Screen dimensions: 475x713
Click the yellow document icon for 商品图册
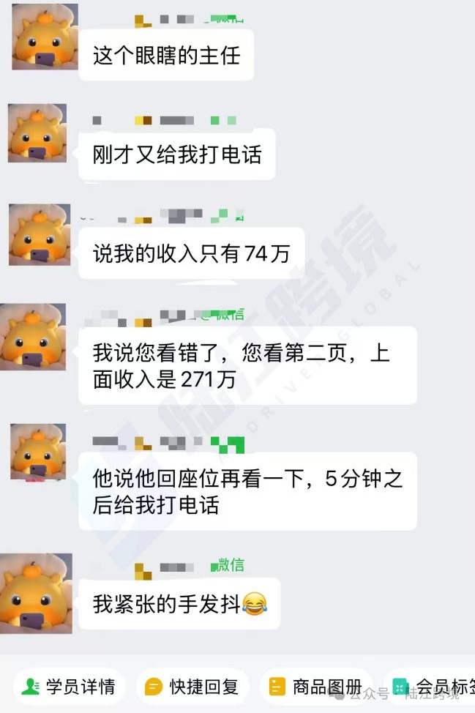click(277, 687)
